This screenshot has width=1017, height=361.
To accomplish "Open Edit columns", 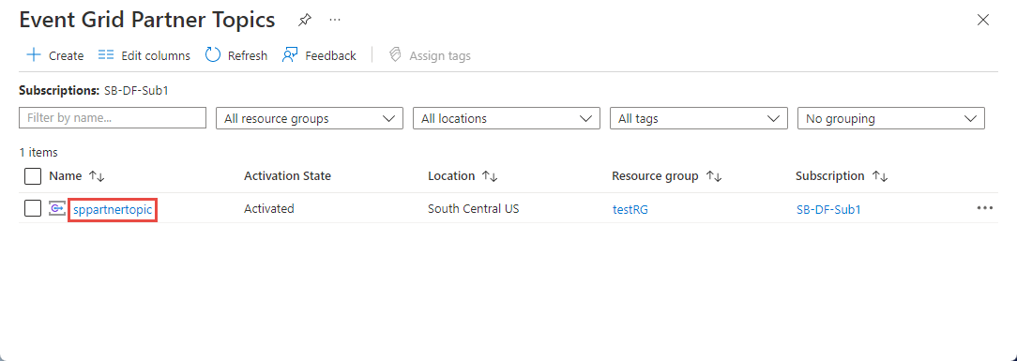I will (144, 55).
